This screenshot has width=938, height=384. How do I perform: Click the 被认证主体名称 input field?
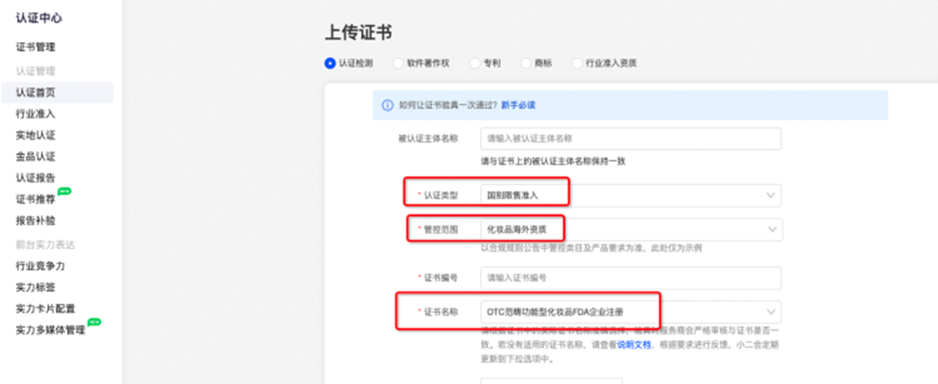tap(631, 138)
